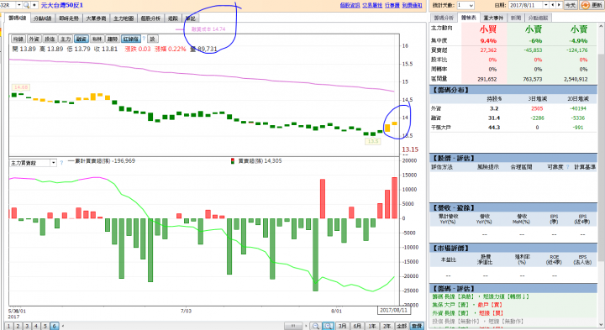The height and width of the screenshot is (330, 605).
Task: Open the 統計天數 dropdown
Action: (x=466, y=5)
